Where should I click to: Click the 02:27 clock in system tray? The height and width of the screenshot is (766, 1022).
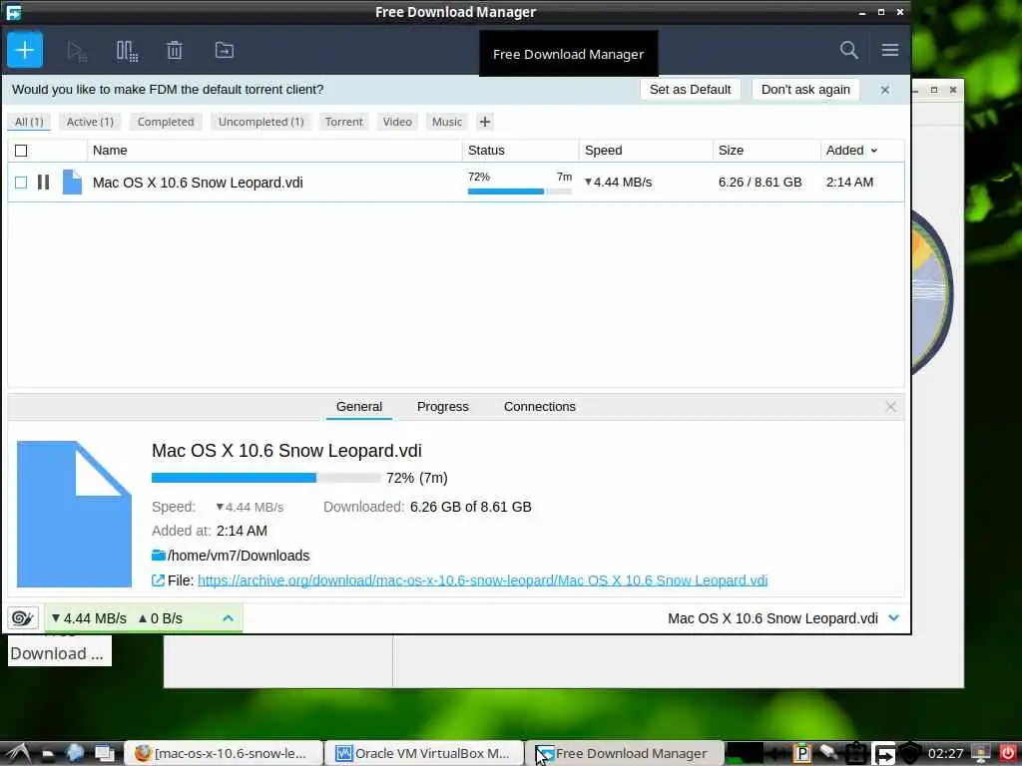(x=945, y=754)
